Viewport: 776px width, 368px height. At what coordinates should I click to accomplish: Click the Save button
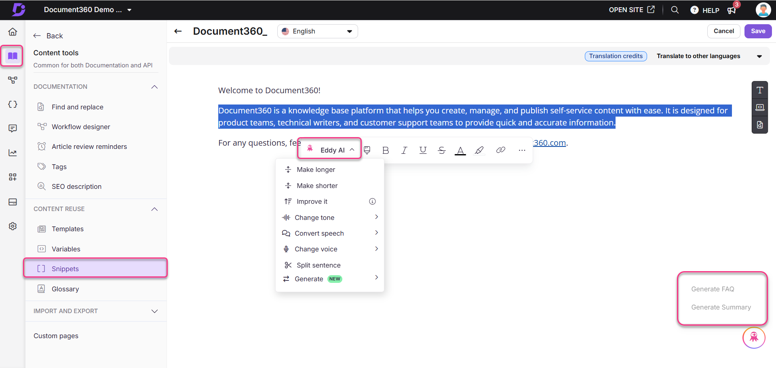pyautogui.click(x=758, y=31)
